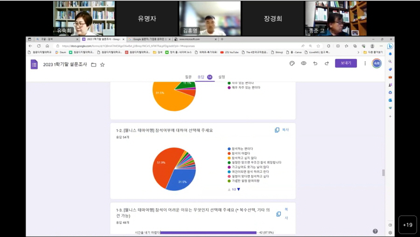Open the Daum bookmark
The image size is (420, 237).
click(x=61, y=53)
